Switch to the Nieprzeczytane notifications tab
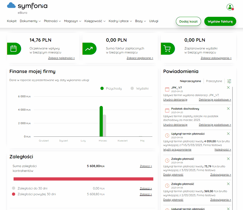Screen dimensions: 243x210 pyautogui.click(x=190, y=81)
